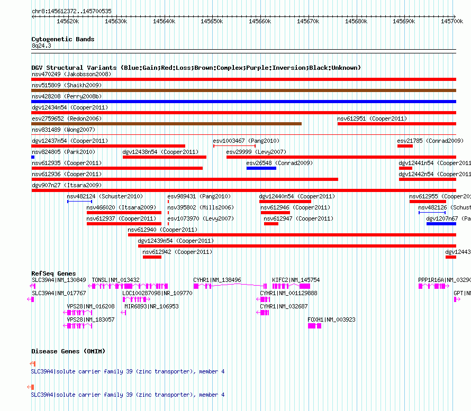
Task: Click the 145690k ruler position label
Action: [404, 21]
